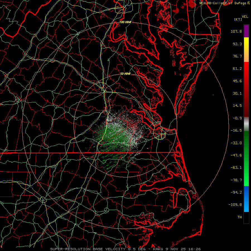Viewport: 251px width, 251px height.
Task: Click the 100 NMI range ring label
Action: coord(125,22)
